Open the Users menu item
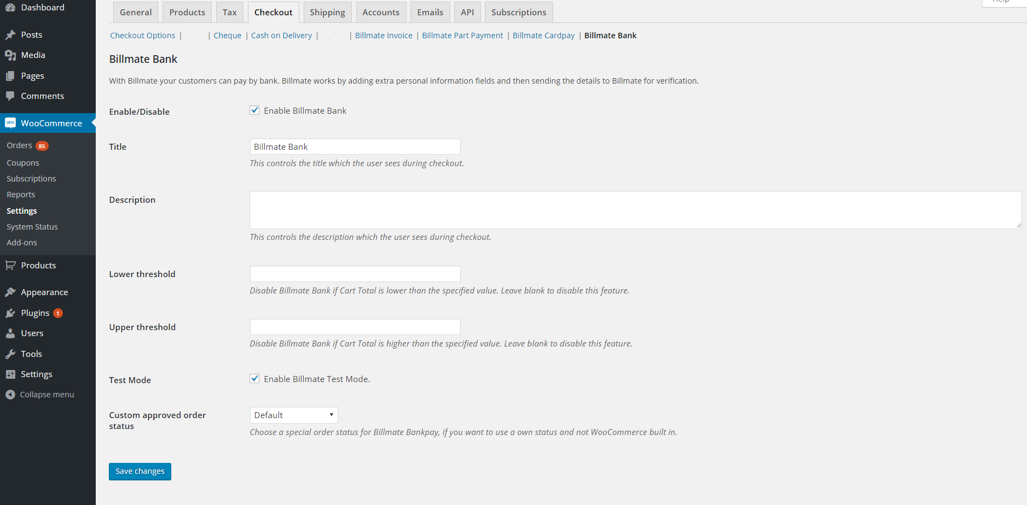 pos(32,333)
